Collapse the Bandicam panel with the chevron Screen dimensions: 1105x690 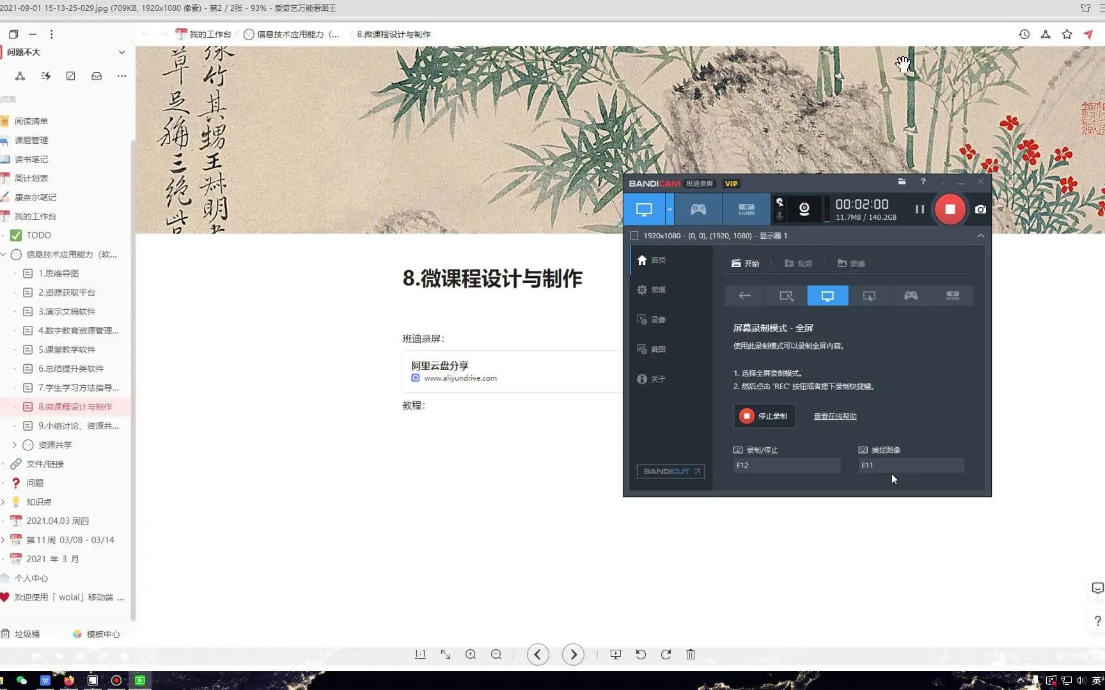980,236
